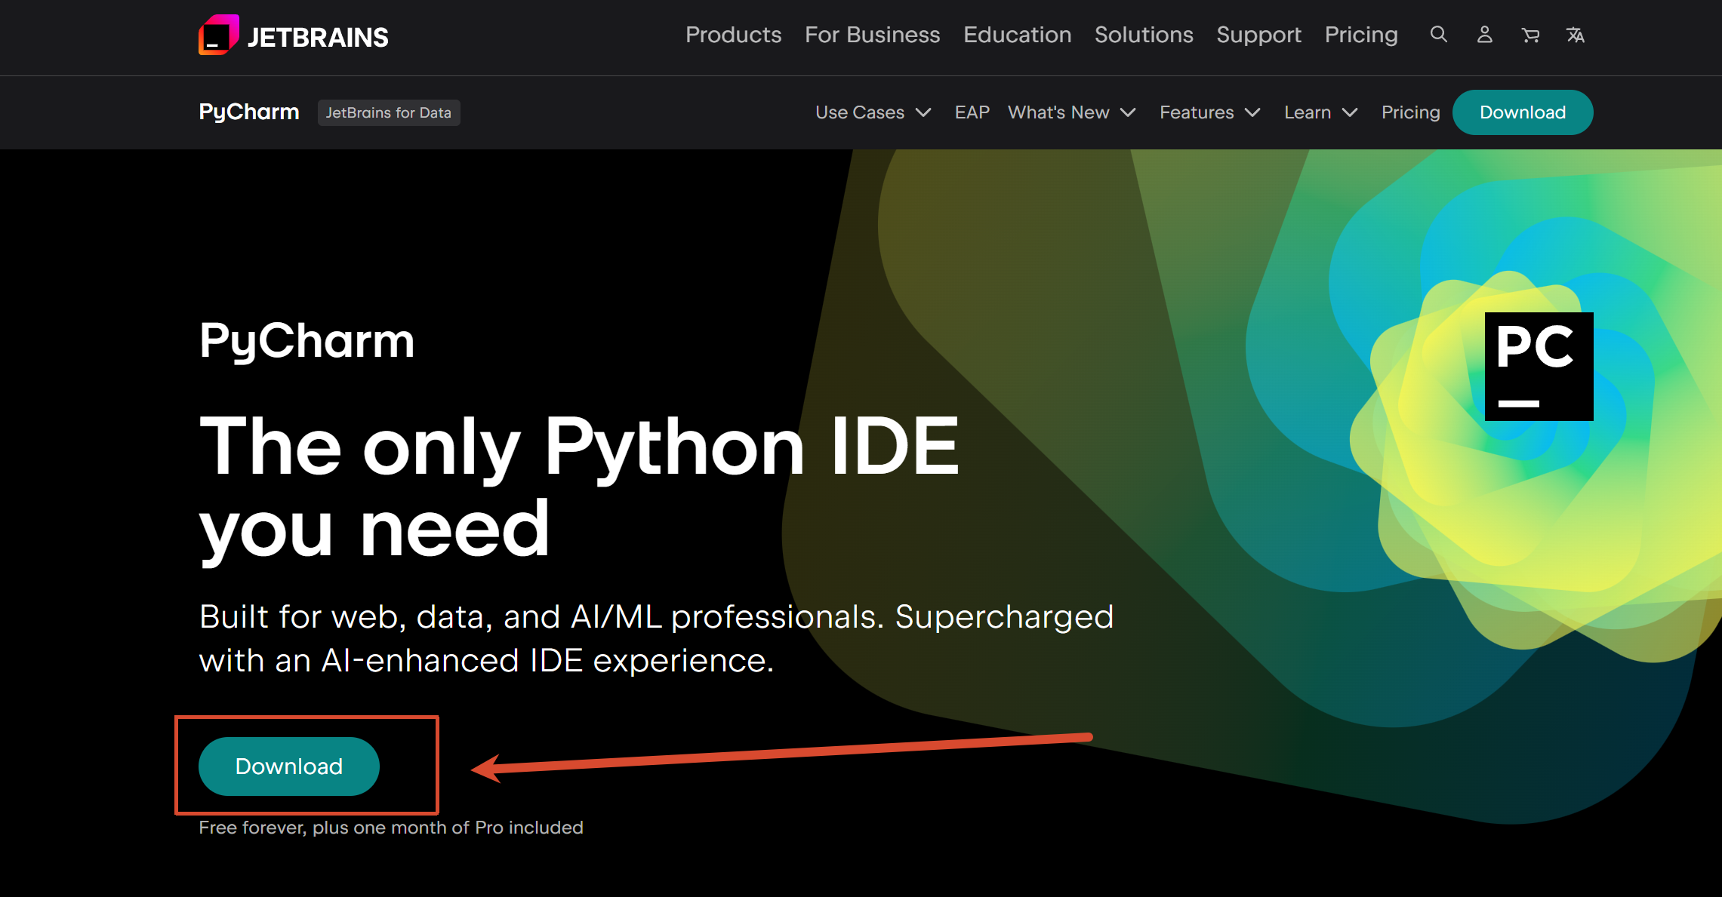Viewport: 1722px width, 897px height.
Task: Go to Pricing in top JetBrains navigation
Action: [x=1361, y=35]
